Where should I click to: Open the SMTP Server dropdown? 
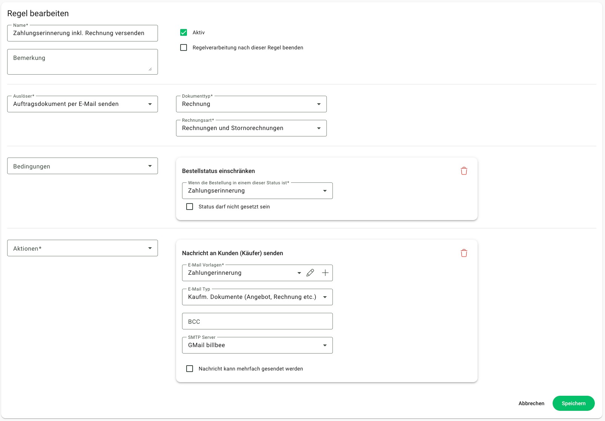click(x=257, y=345)
